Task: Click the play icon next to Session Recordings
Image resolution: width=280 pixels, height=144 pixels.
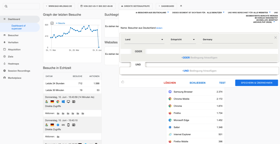Action: pyautogui.click(x=4, y=71)
